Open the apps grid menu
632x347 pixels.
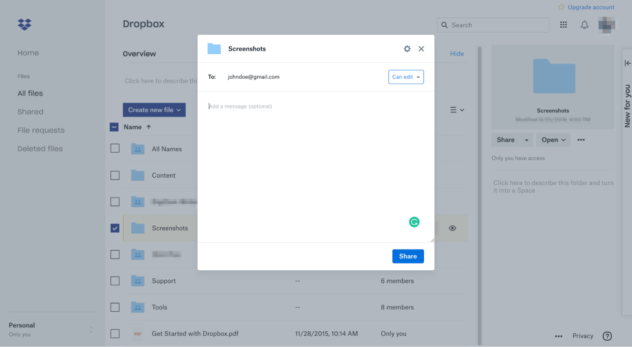563,25
